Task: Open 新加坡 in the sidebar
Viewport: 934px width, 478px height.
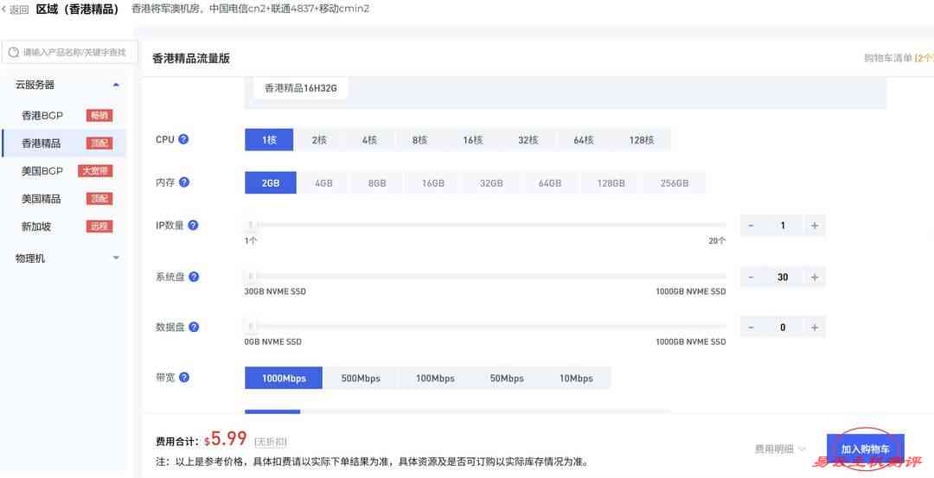Action: [36, 226]
